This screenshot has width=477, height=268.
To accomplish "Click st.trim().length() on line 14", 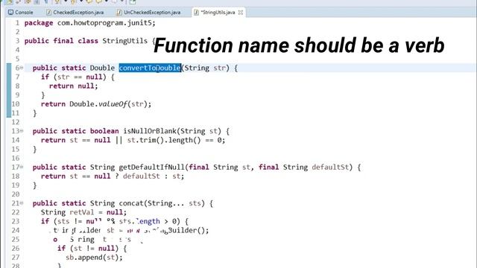I will [164, 140].
